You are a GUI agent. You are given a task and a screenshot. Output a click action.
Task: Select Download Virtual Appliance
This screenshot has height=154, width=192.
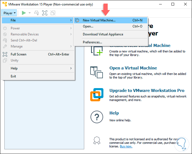coord(111,34)
